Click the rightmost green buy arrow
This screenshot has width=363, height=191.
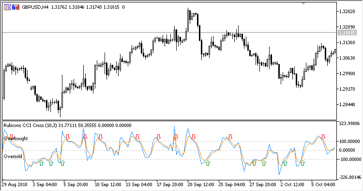pyautogui.click(x=302, y=163)
